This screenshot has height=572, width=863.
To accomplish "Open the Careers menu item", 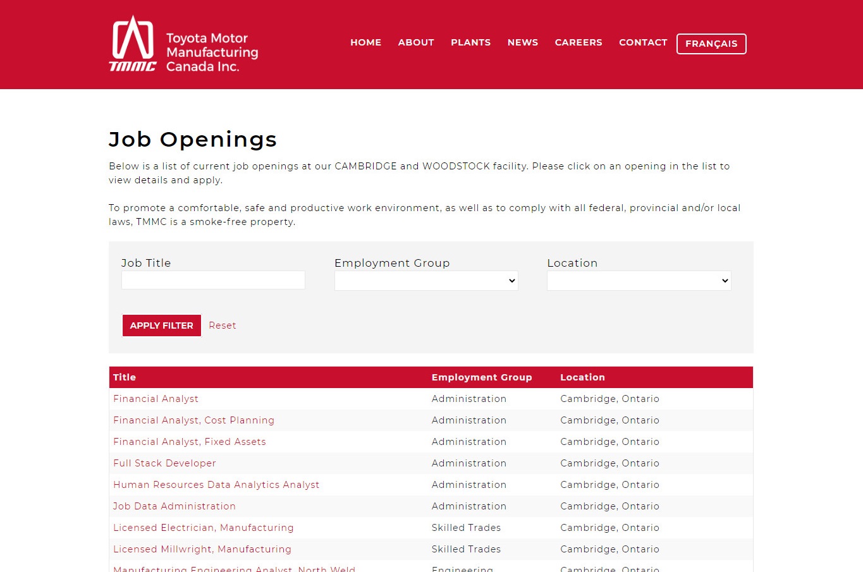I will point(578,42).
